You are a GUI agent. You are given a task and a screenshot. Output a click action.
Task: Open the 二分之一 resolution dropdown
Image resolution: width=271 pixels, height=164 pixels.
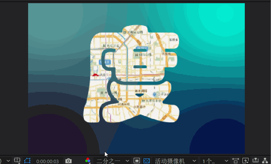[113, 161]
